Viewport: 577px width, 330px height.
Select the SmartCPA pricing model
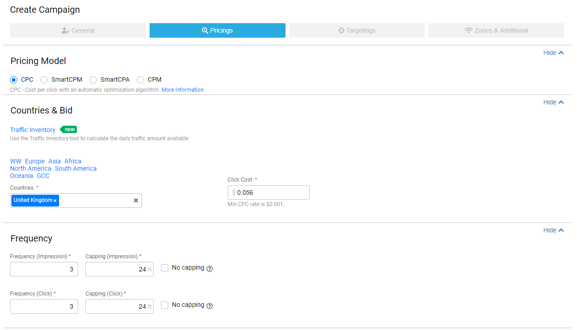pos(93,80)
